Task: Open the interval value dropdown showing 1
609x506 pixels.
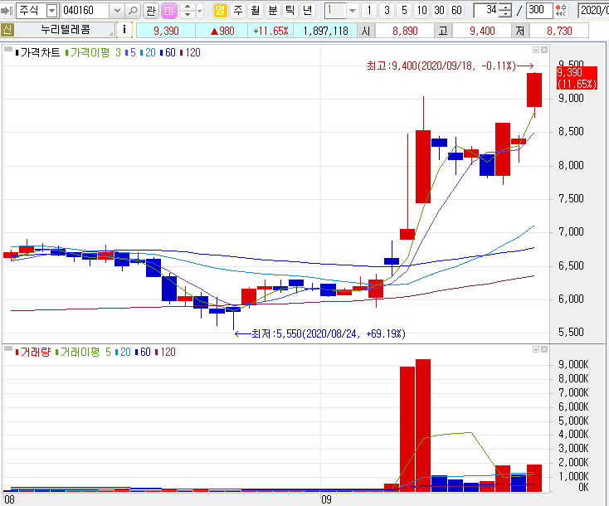Action: (353, 11)
